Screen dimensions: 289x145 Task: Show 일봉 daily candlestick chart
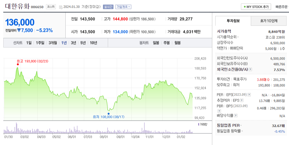(x=156, y=43)
